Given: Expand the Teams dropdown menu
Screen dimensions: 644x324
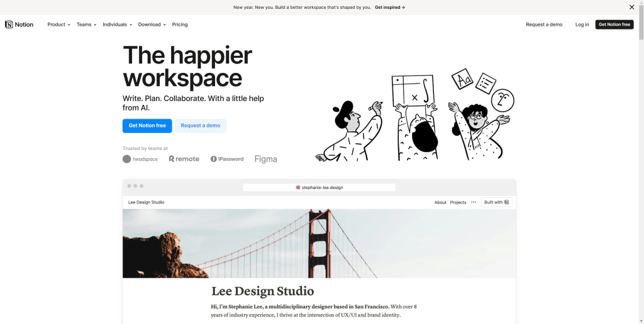Looking at the screenshot, I should tap(86, 24).
